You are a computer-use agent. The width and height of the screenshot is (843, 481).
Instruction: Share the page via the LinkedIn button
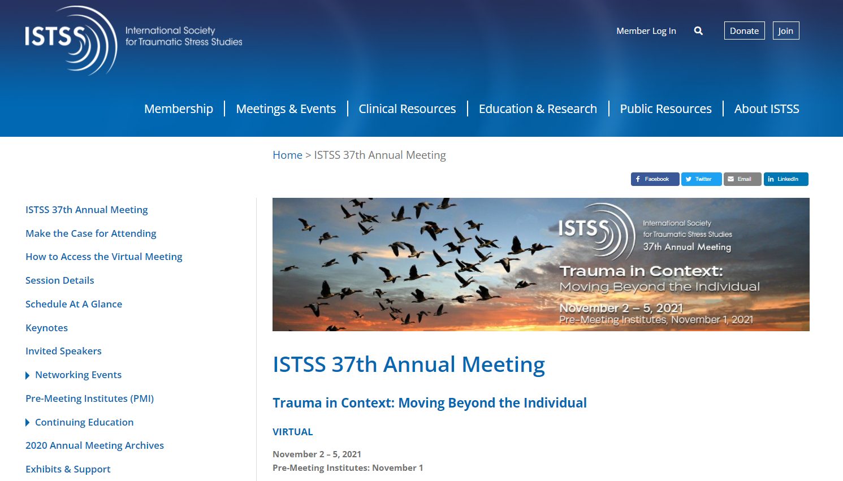(786, 179)
